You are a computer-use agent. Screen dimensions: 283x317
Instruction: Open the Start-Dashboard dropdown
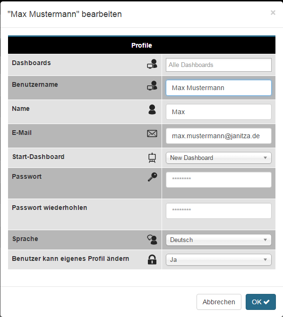pyautogui.click(x=219, y=158)
